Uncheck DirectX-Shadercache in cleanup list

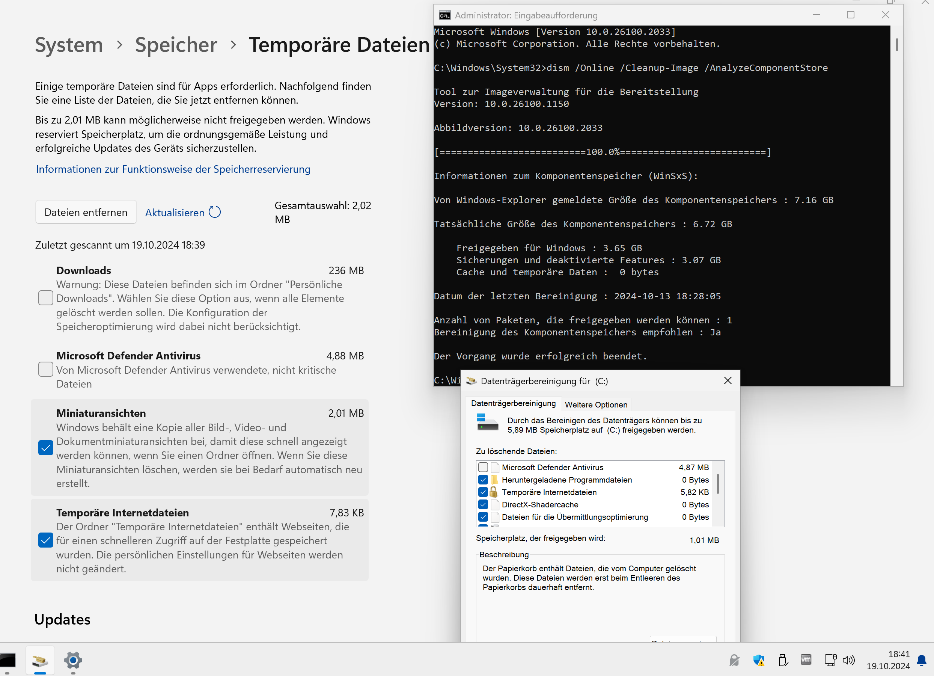[483, 505]
